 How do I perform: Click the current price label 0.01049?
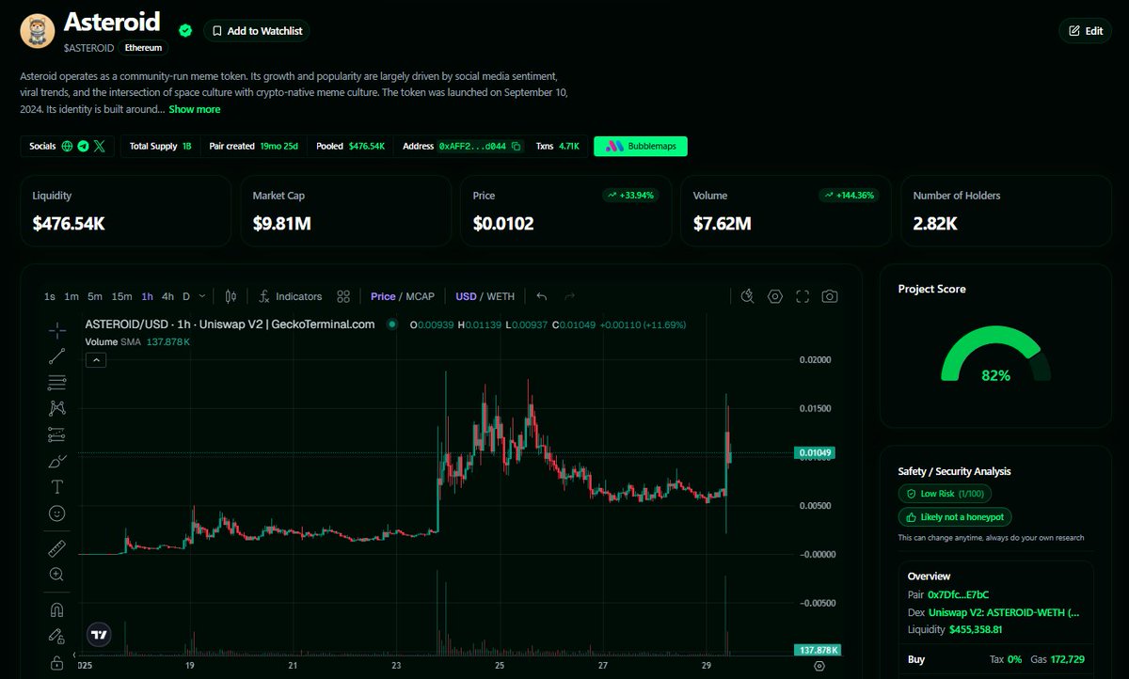(815, 453)
